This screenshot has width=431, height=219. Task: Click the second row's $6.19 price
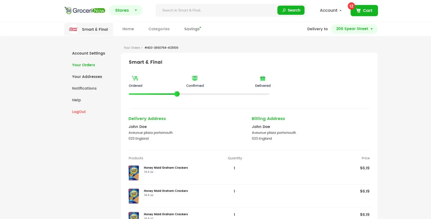365,191
